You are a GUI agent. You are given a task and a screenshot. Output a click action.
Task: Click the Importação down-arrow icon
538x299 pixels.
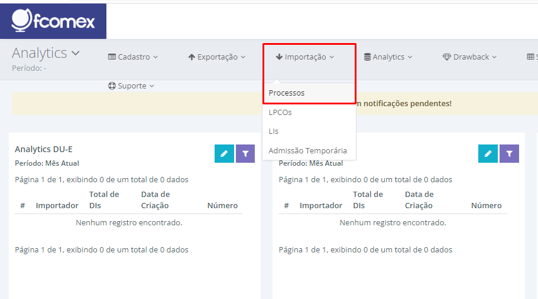(279, 57)
